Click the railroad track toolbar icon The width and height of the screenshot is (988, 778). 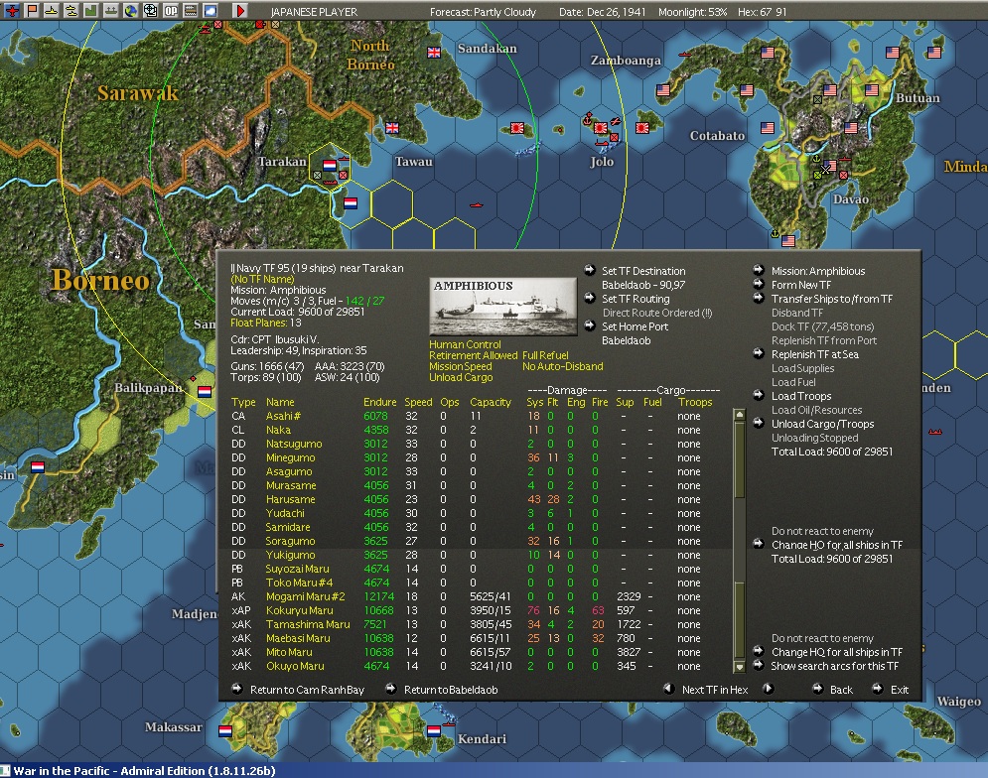(x=191, y=10)
